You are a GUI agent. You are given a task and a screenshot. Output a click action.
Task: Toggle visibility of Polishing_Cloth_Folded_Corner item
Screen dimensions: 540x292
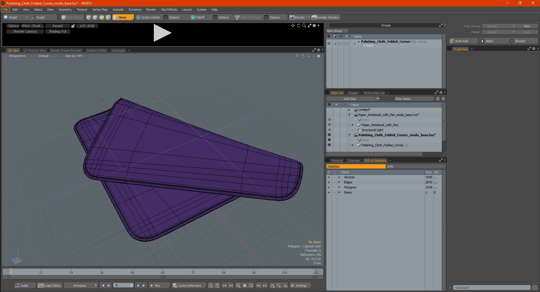click(329, 145)
